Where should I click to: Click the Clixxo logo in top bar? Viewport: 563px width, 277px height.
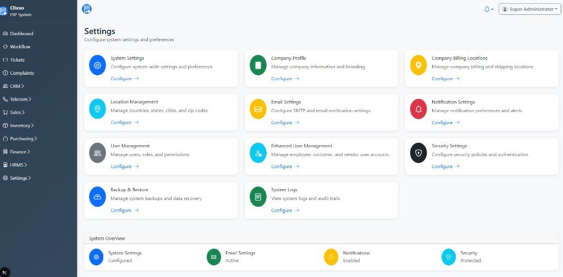tap(86, 9)
